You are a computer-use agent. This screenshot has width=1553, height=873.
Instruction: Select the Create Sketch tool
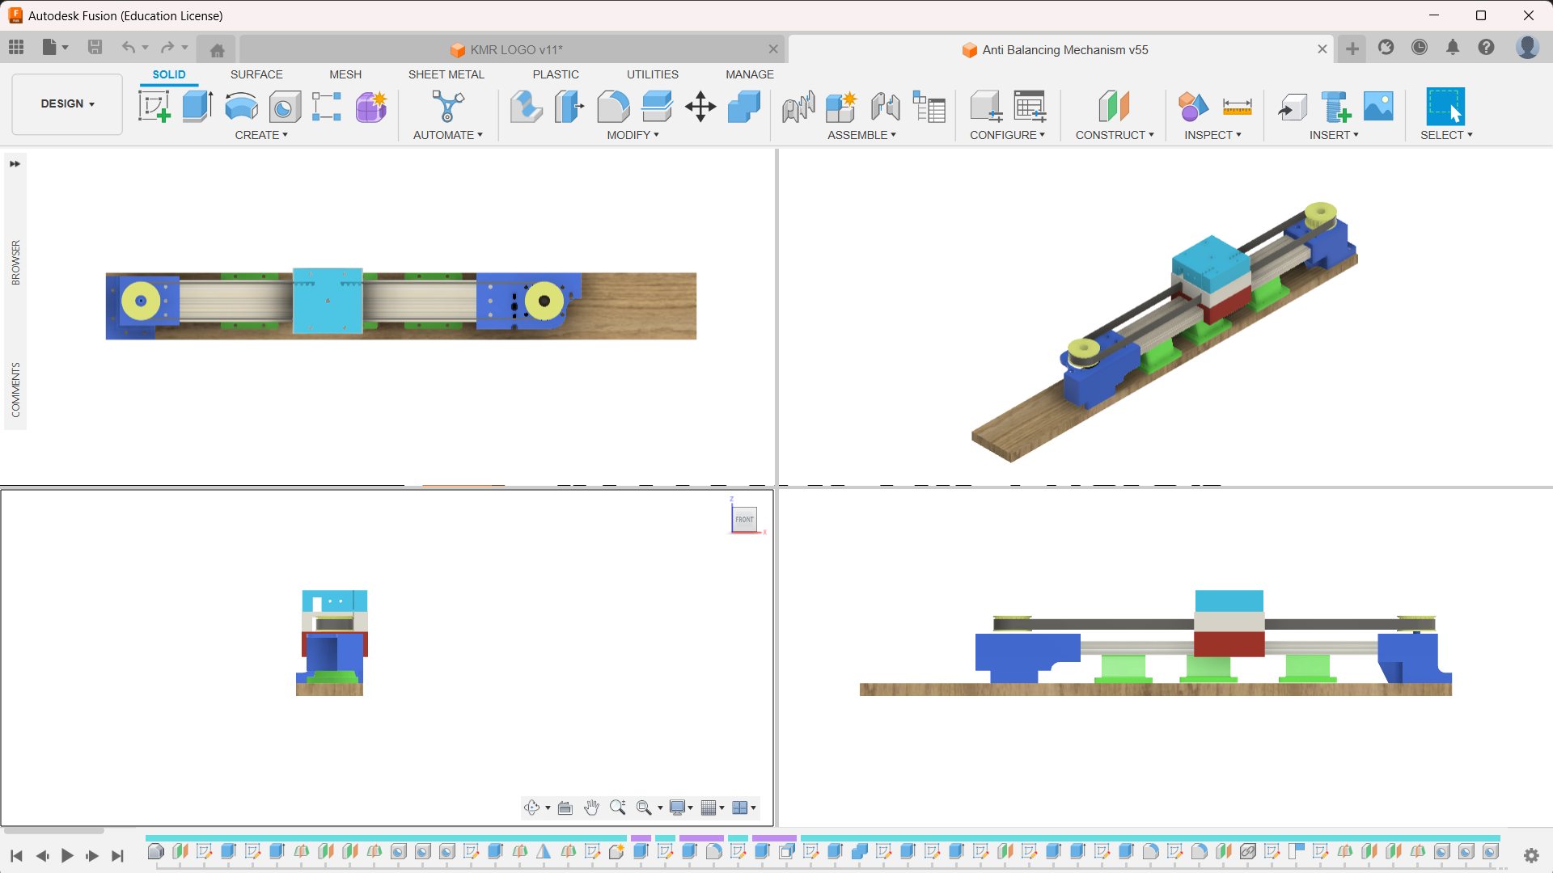pyautogui.click(x=154, y=107)
